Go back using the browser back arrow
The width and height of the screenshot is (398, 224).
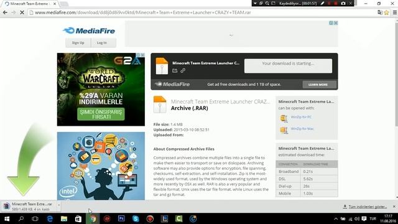(5, 12)
